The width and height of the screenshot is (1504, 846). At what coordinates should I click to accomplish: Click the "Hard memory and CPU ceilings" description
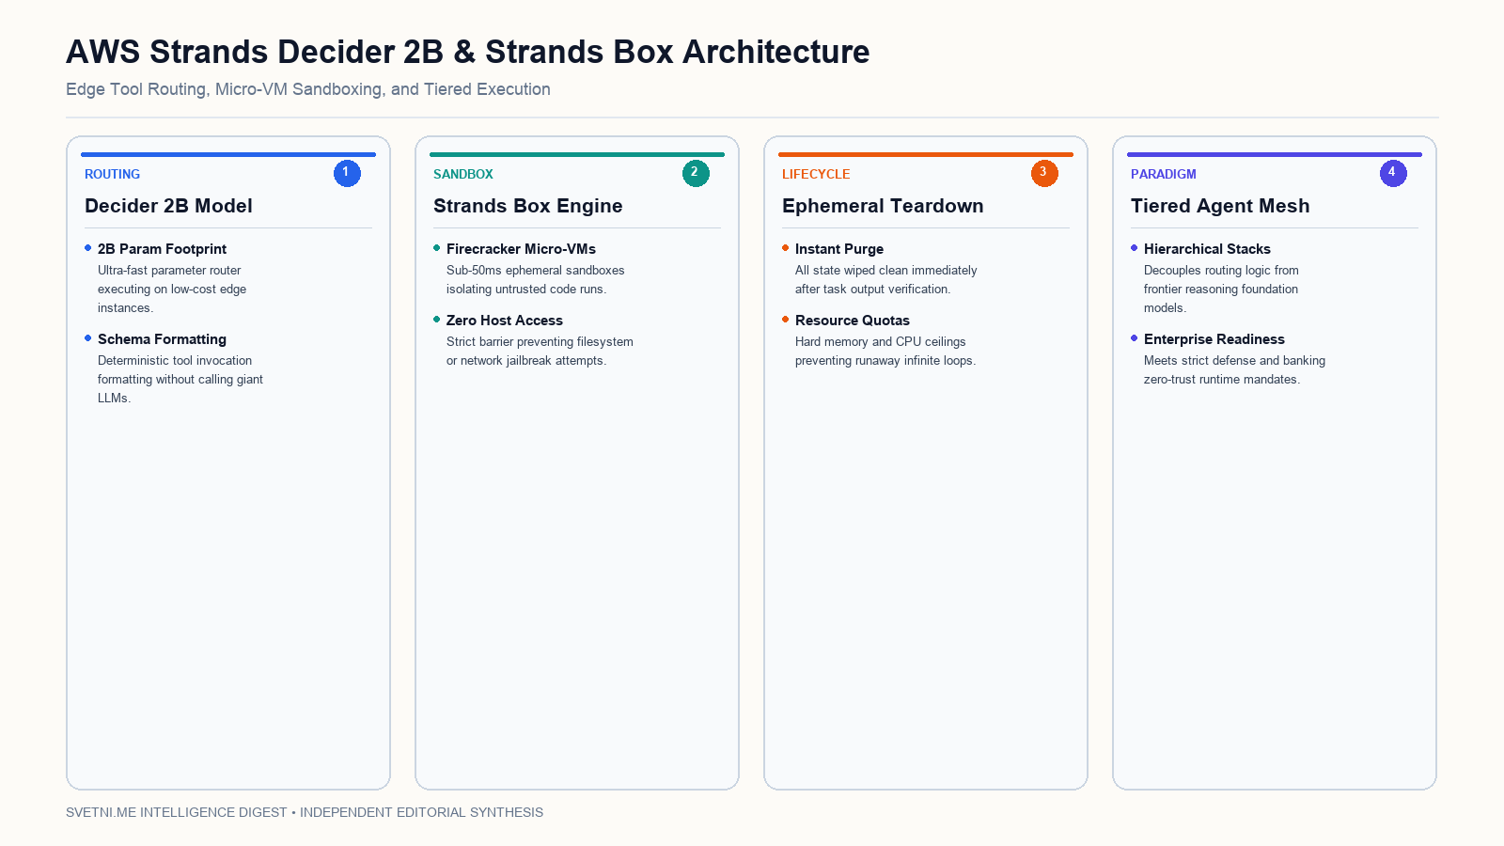point(885,352)
